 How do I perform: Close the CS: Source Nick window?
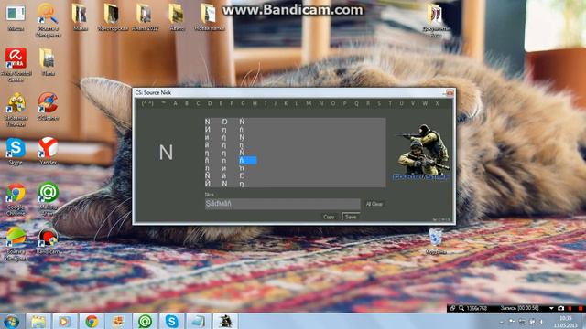(450, 92)
